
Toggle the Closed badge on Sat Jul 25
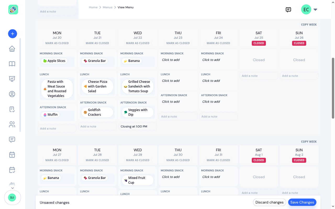click(x=259, y=43)
